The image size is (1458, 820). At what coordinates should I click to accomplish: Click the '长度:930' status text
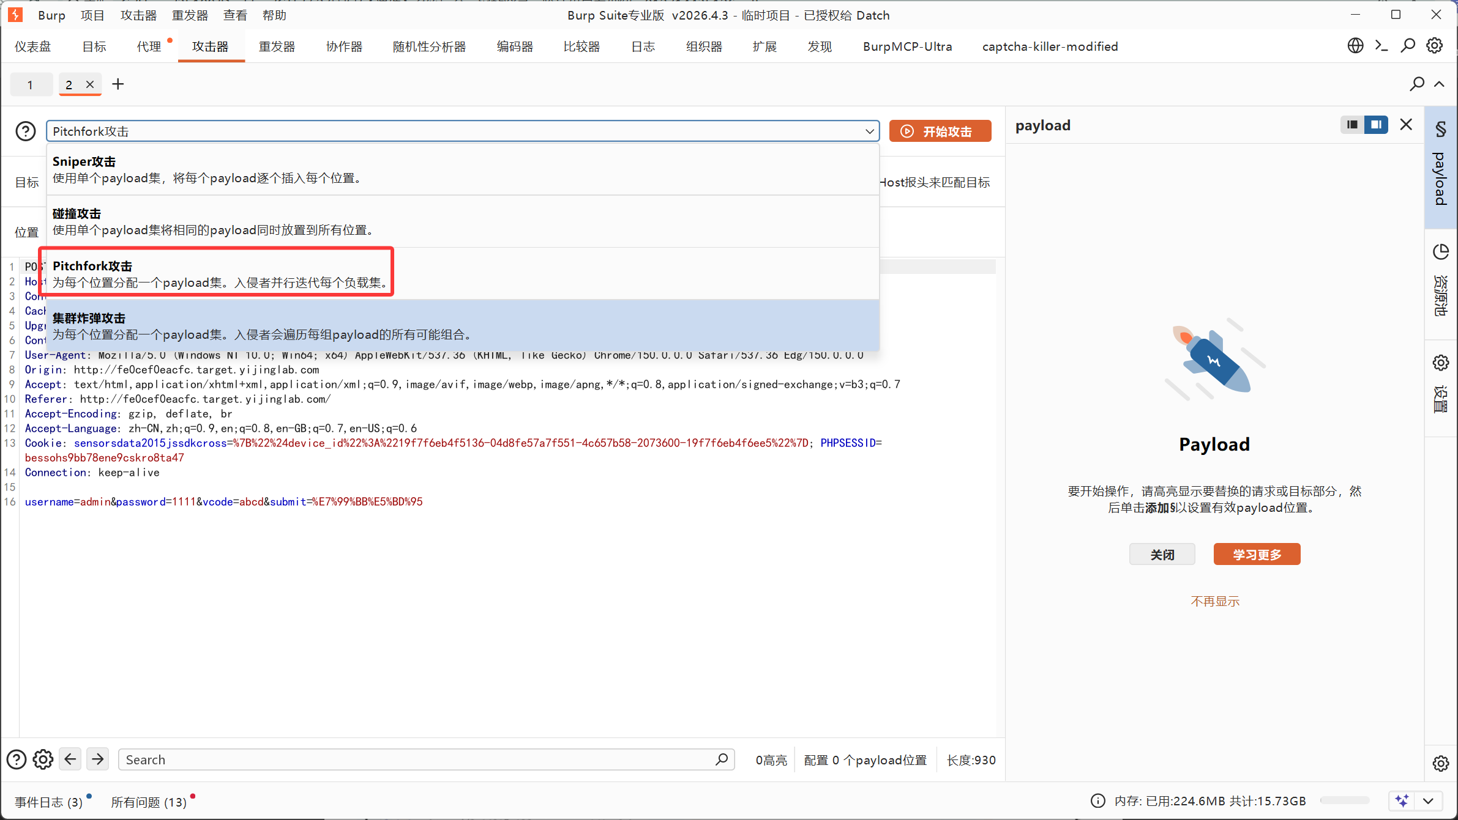pyautogui.click(x=971, y=759)
